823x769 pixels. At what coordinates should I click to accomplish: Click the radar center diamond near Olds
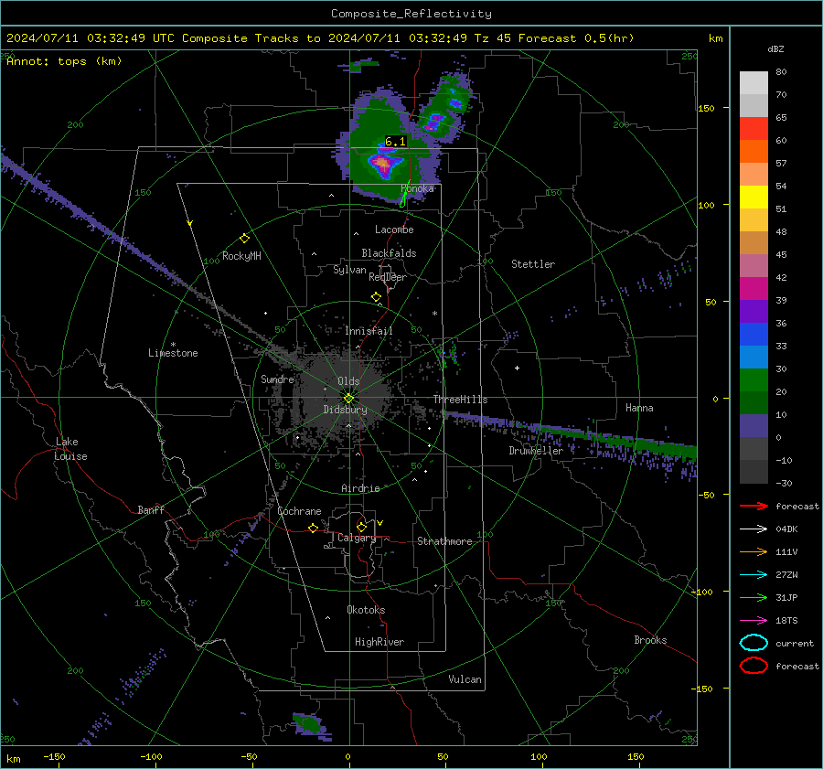coord(348,399)
